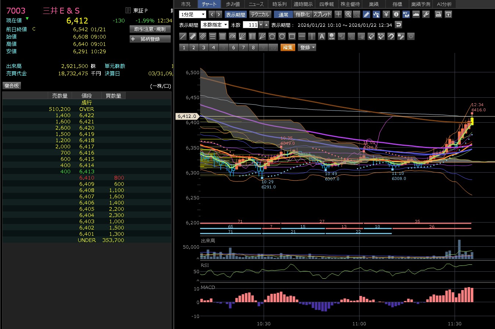Select the trend line drawing tool
The image size is (495, 329).
(183, 36)
